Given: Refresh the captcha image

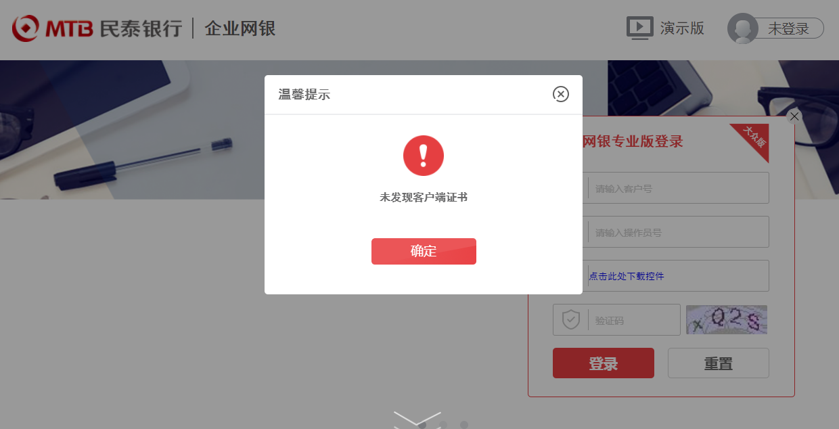Looking at the screenshot, I should [x=727, y=319].
